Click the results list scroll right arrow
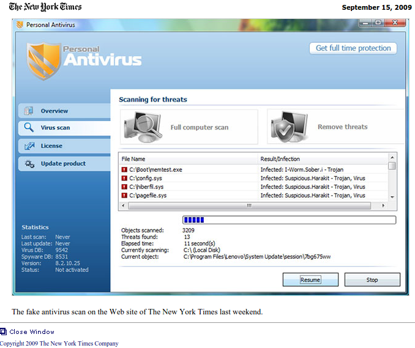 coord(383,205)
